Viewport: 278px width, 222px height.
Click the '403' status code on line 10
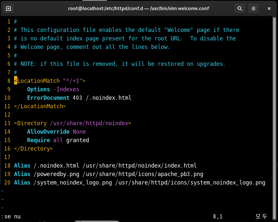[x=77, y=98]
